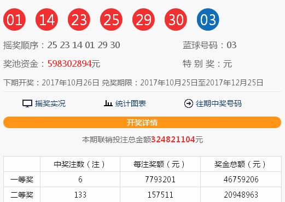Click the circled arrow icon beside 往期中奖号码
Screen dimensions: 285x202
click(x=189, y=103)
